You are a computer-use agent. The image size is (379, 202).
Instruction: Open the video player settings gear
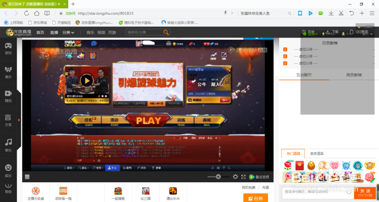point(235,177)
